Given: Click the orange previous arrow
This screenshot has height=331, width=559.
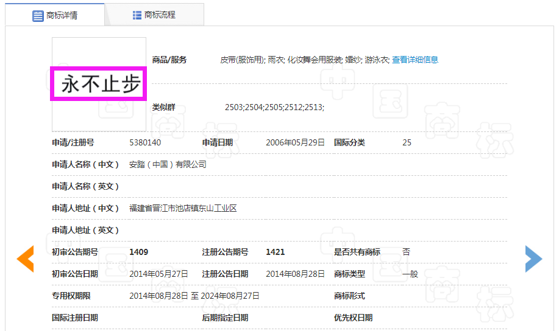Looking at the screenshot, I should [25, 259].
